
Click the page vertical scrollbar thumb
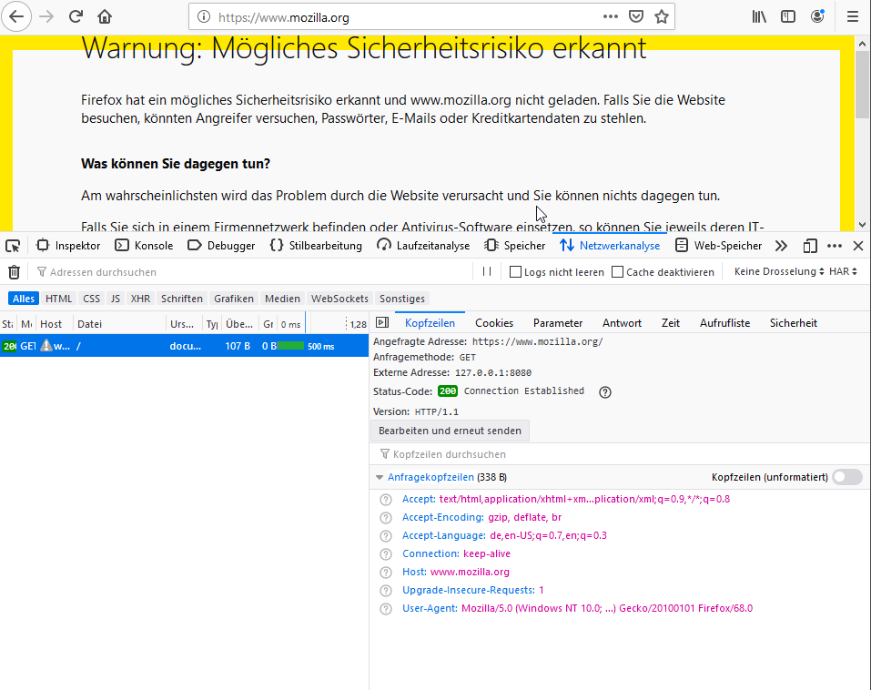tap(862, 84)
